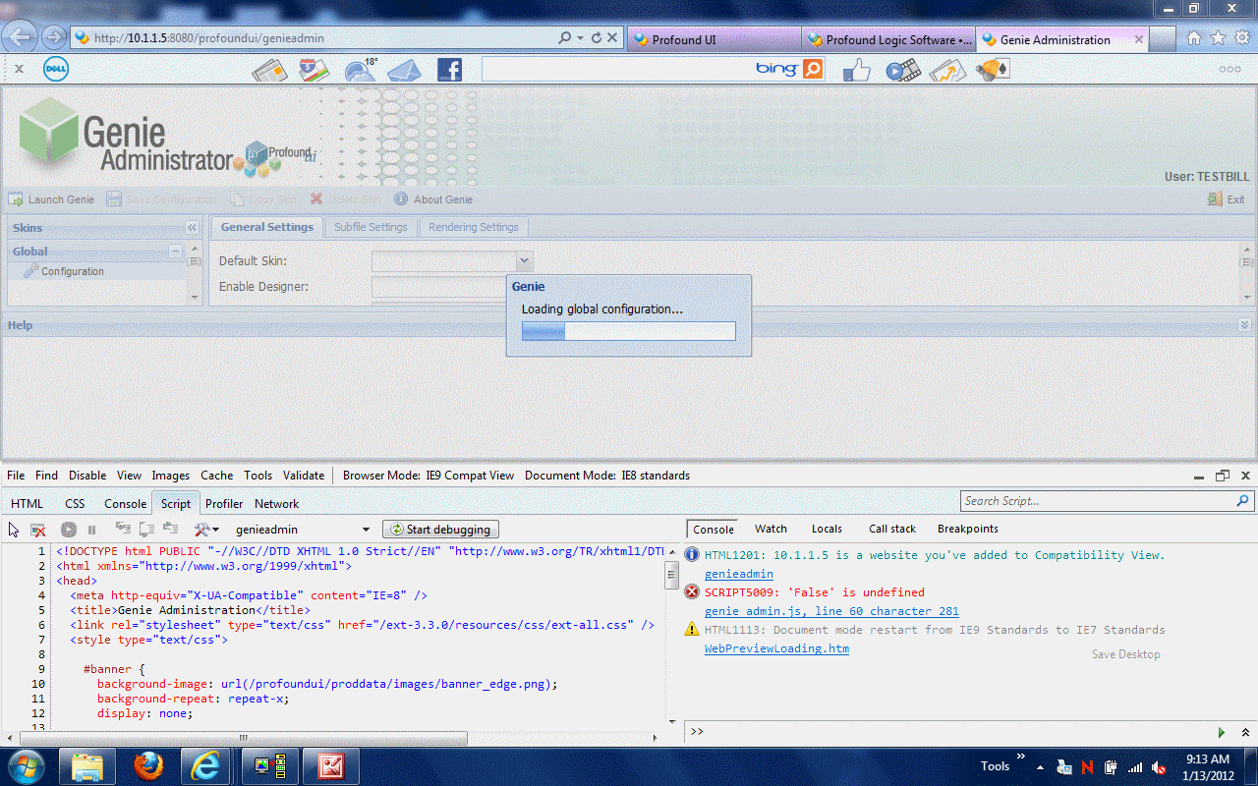1258x786 pixels.
Task: Open the Default Skin dropdown arrow
Action: point(525,261)
